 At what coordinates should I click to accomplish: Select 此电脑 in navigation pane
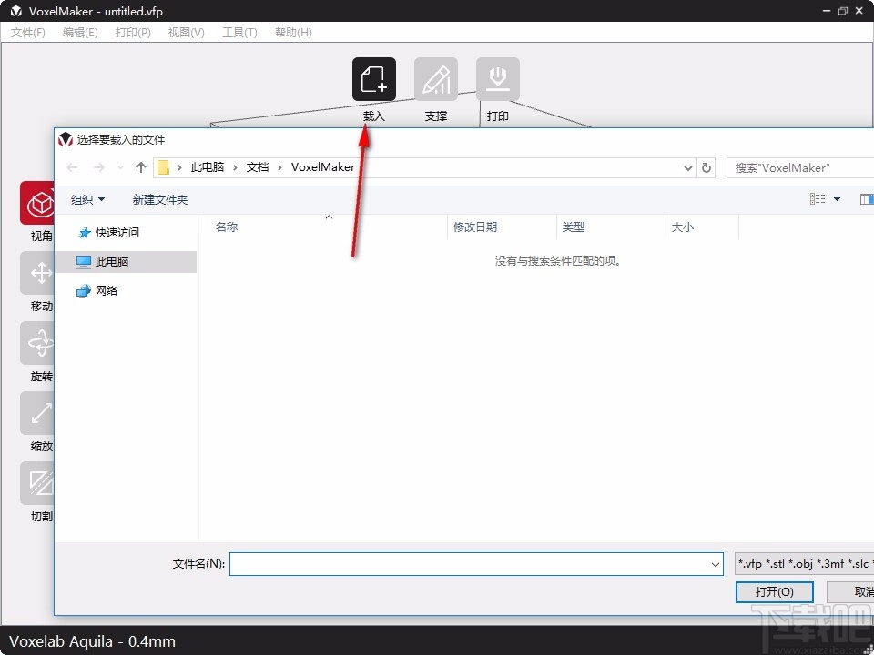pos(126,262)
